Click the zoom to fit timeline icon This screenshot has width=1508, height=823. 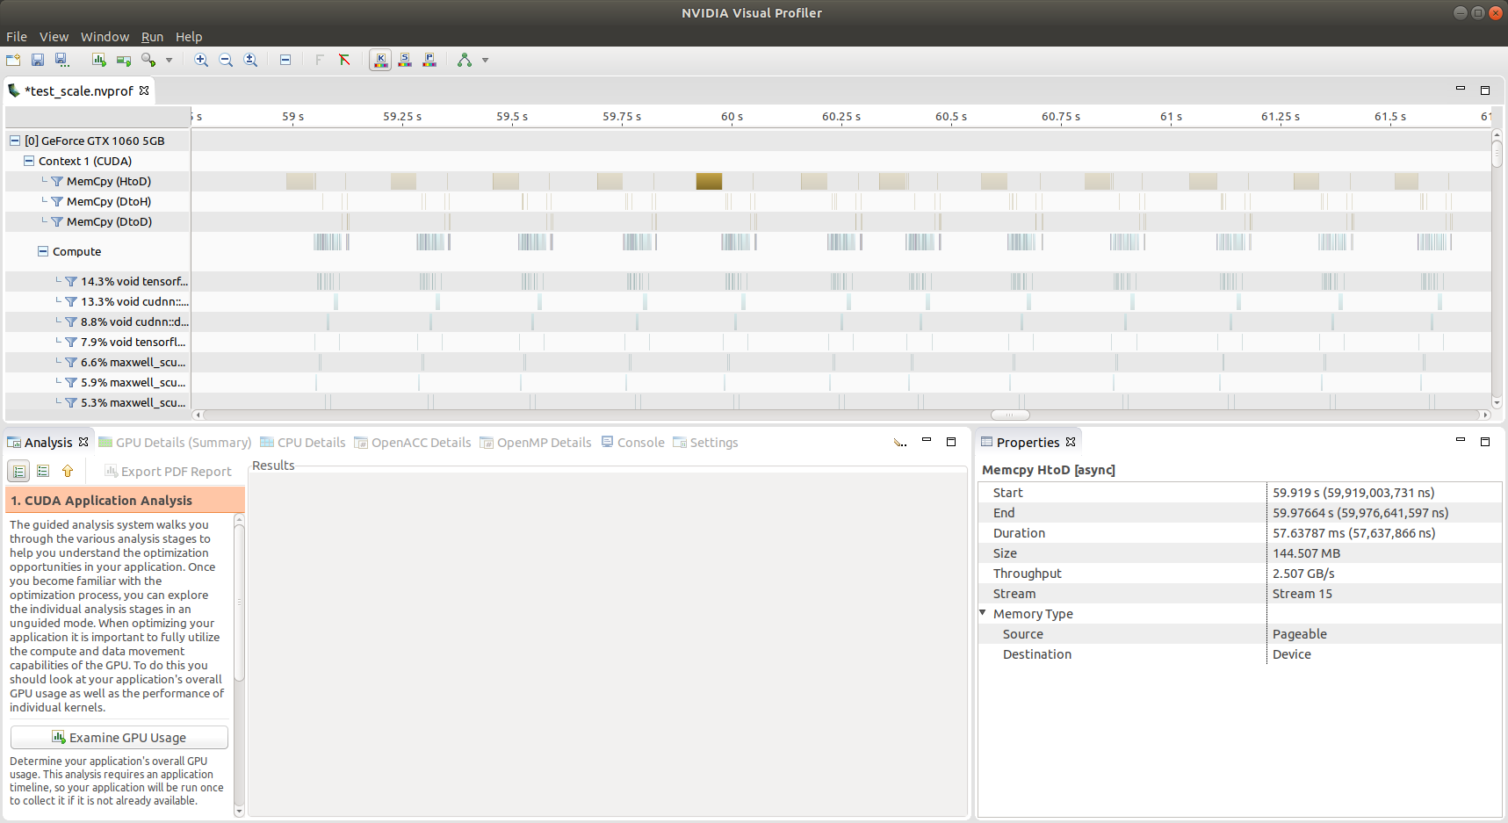coord(250,60)
